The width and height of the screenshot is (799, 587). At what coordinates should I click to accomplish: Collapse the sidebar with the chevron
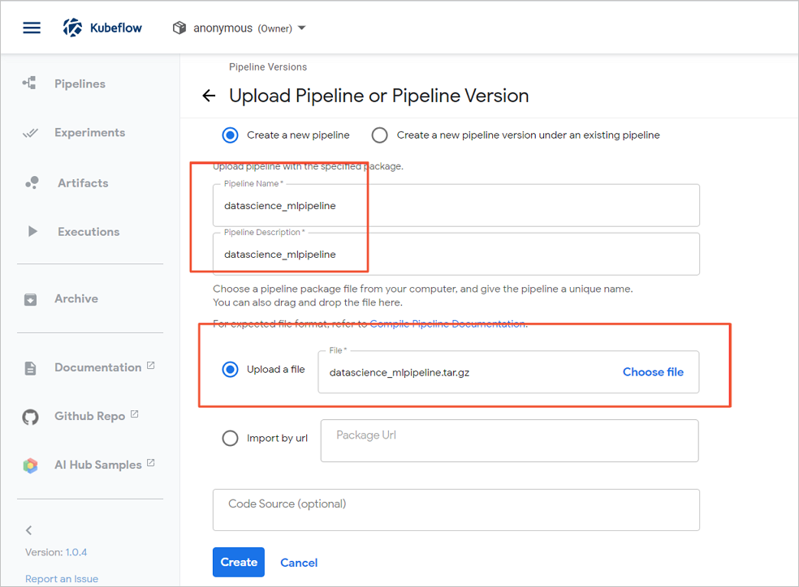[29, 530]
